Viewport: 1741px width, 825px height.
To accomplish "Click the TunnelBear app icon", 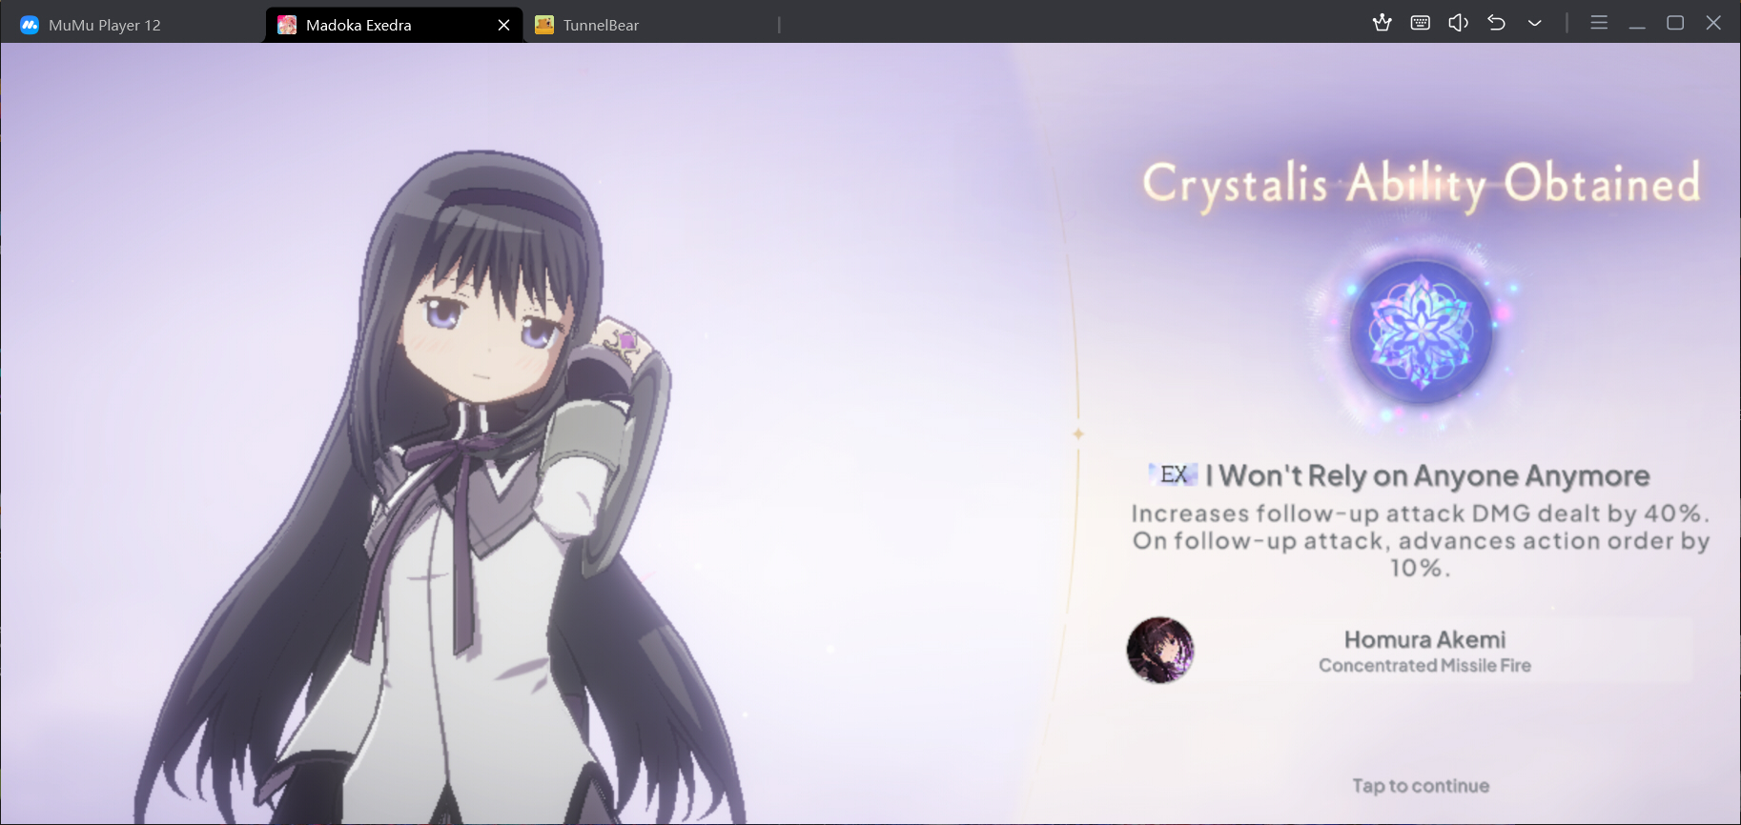I will (544, 25).
